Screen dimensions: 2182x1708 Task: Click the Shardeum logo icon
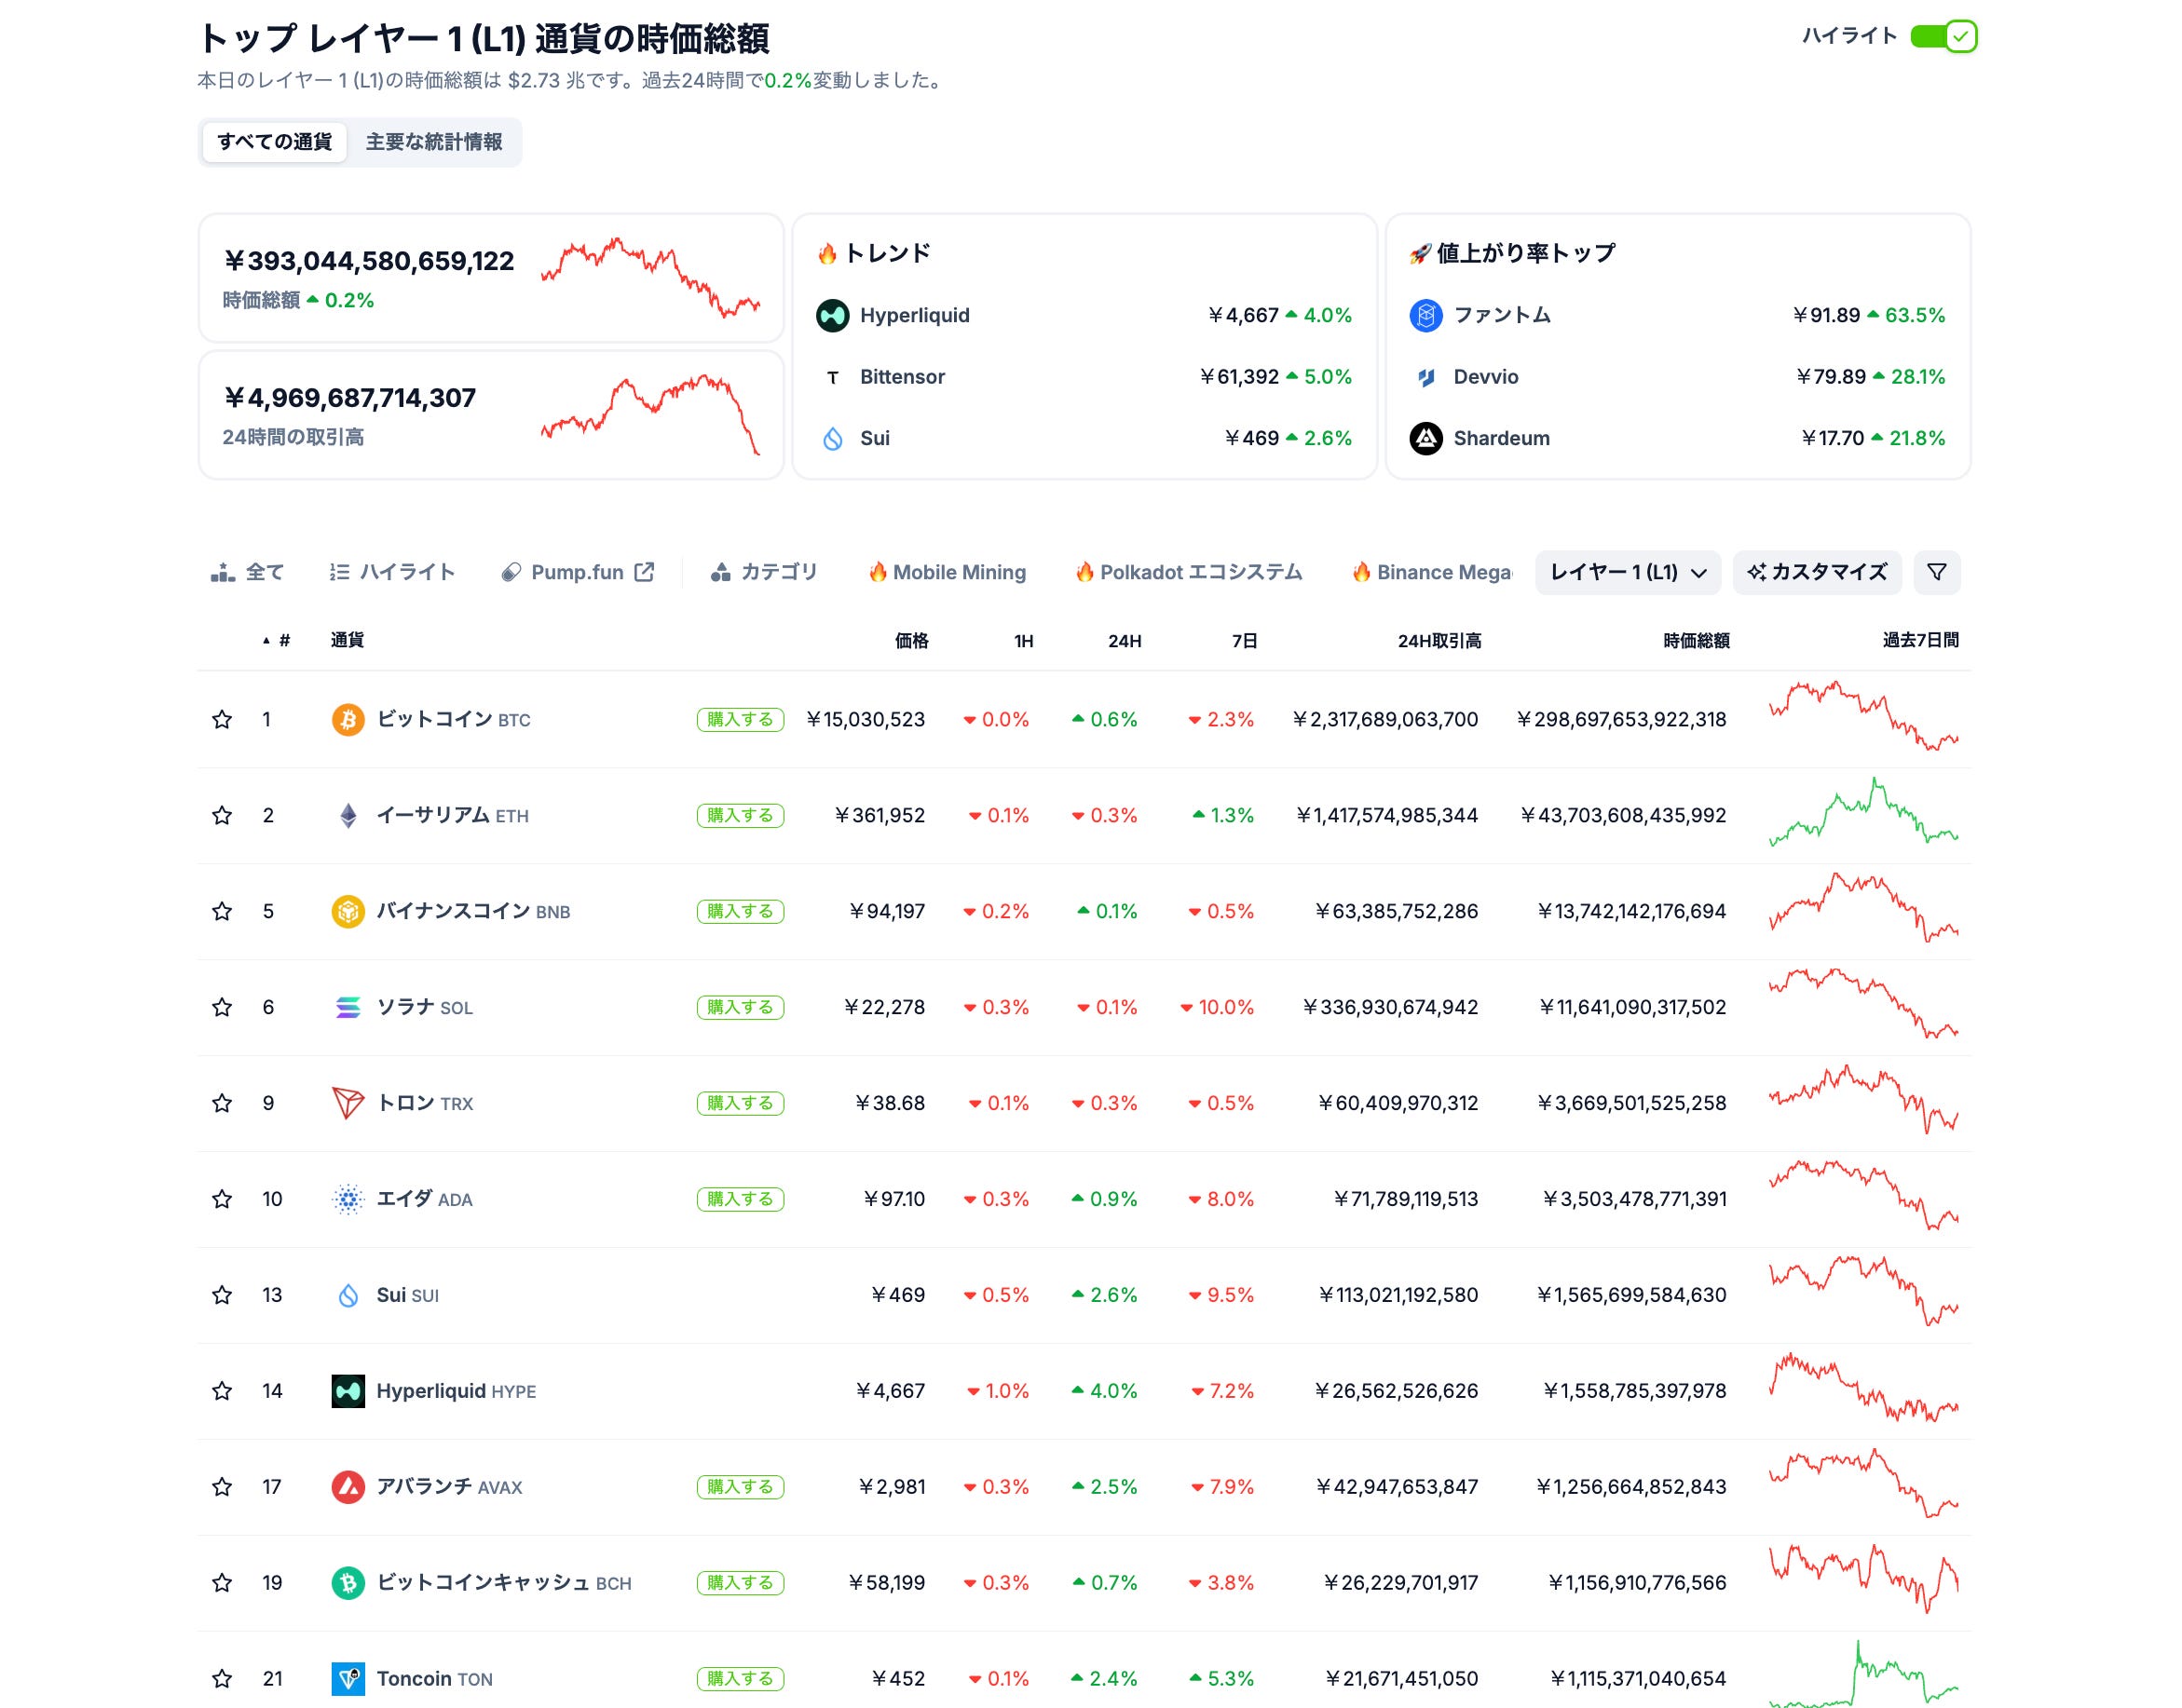(x=1425, y=438)
